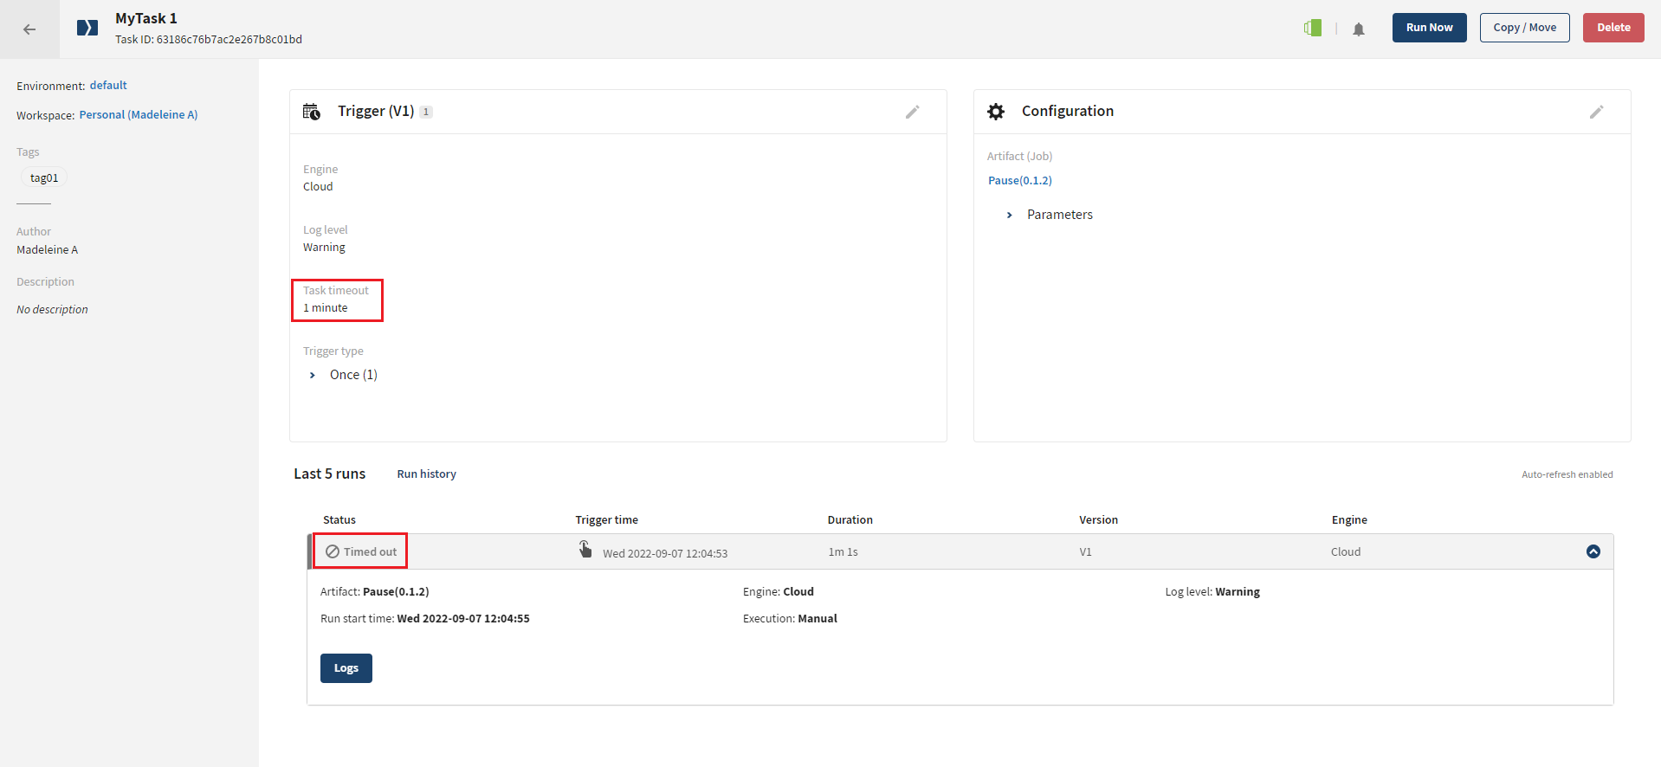This screenshot has height=767, width=1661.
Task: Expand the Once (1) trigger type
Action: coord(313,375)
